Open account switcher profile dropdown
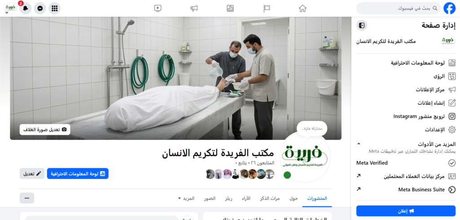 (x=11, y=8)
